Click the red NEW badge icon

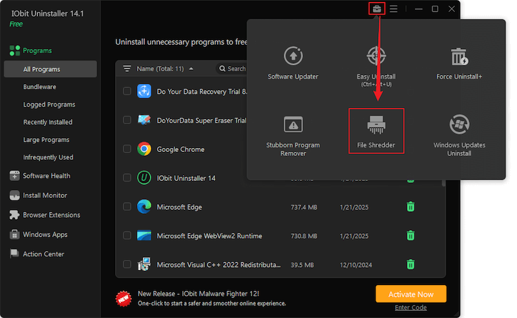tap(123, 299)
